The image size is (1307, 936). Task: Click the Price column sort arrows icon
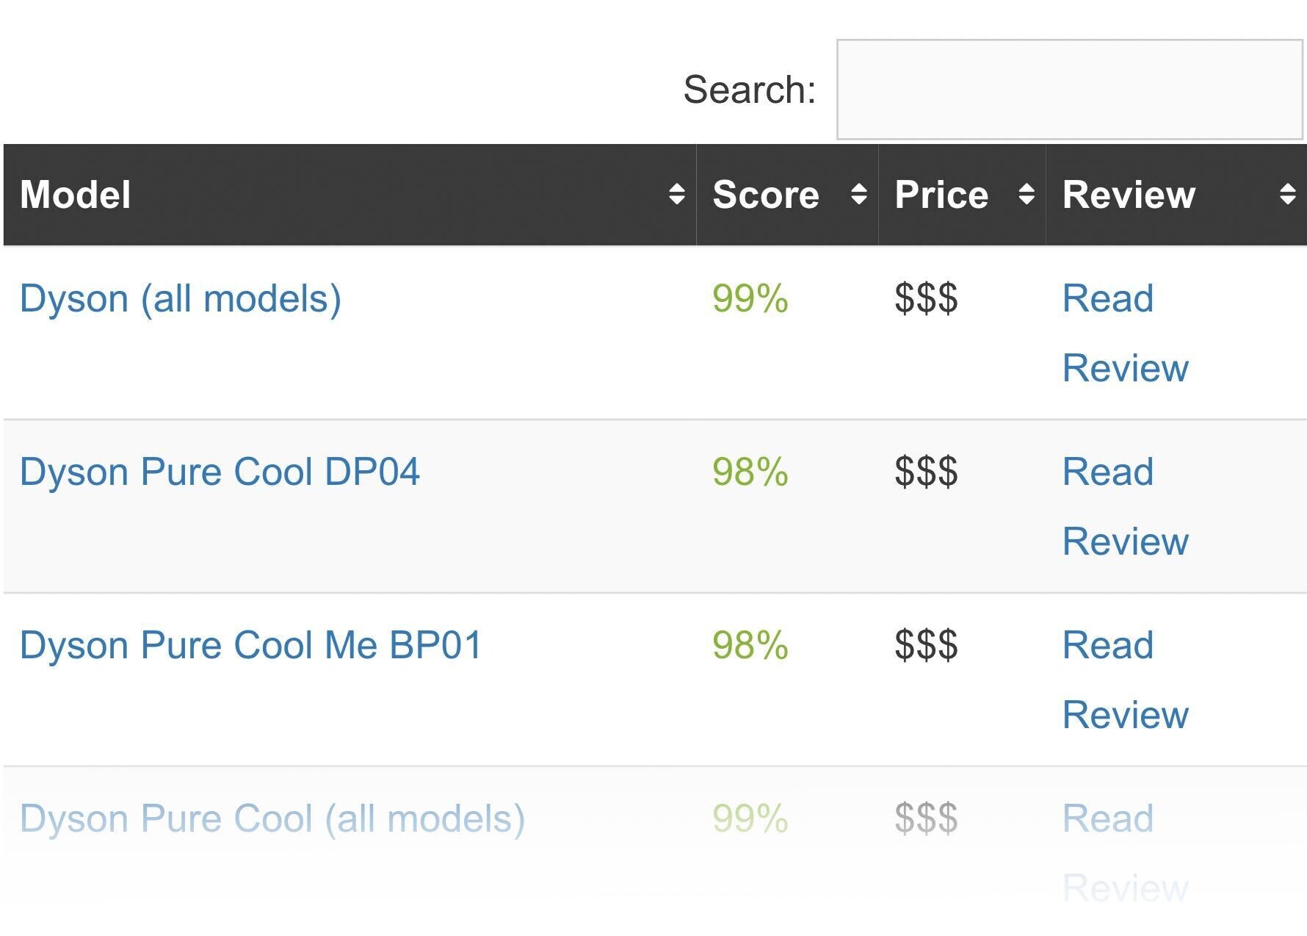1027,195
